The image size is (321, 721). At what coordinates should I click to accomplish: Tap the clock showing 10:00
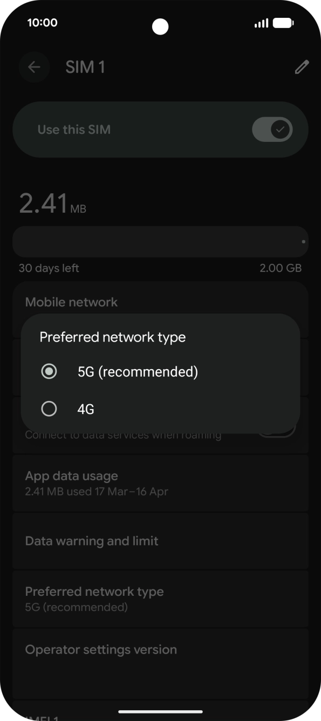(43, 23)
